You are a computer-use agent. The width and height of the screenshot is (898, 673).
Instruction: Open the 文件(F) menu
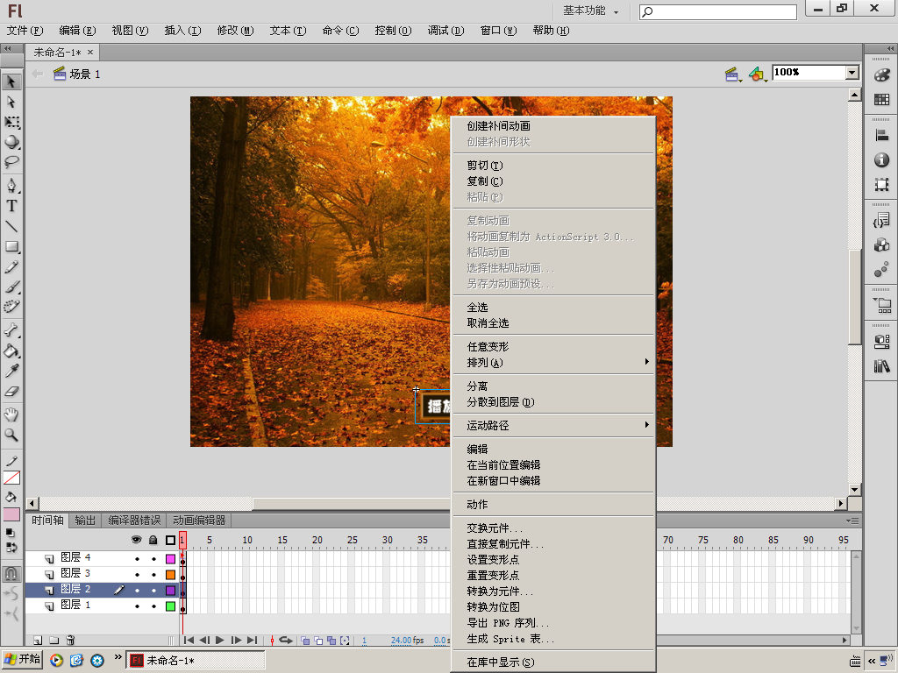25,31
